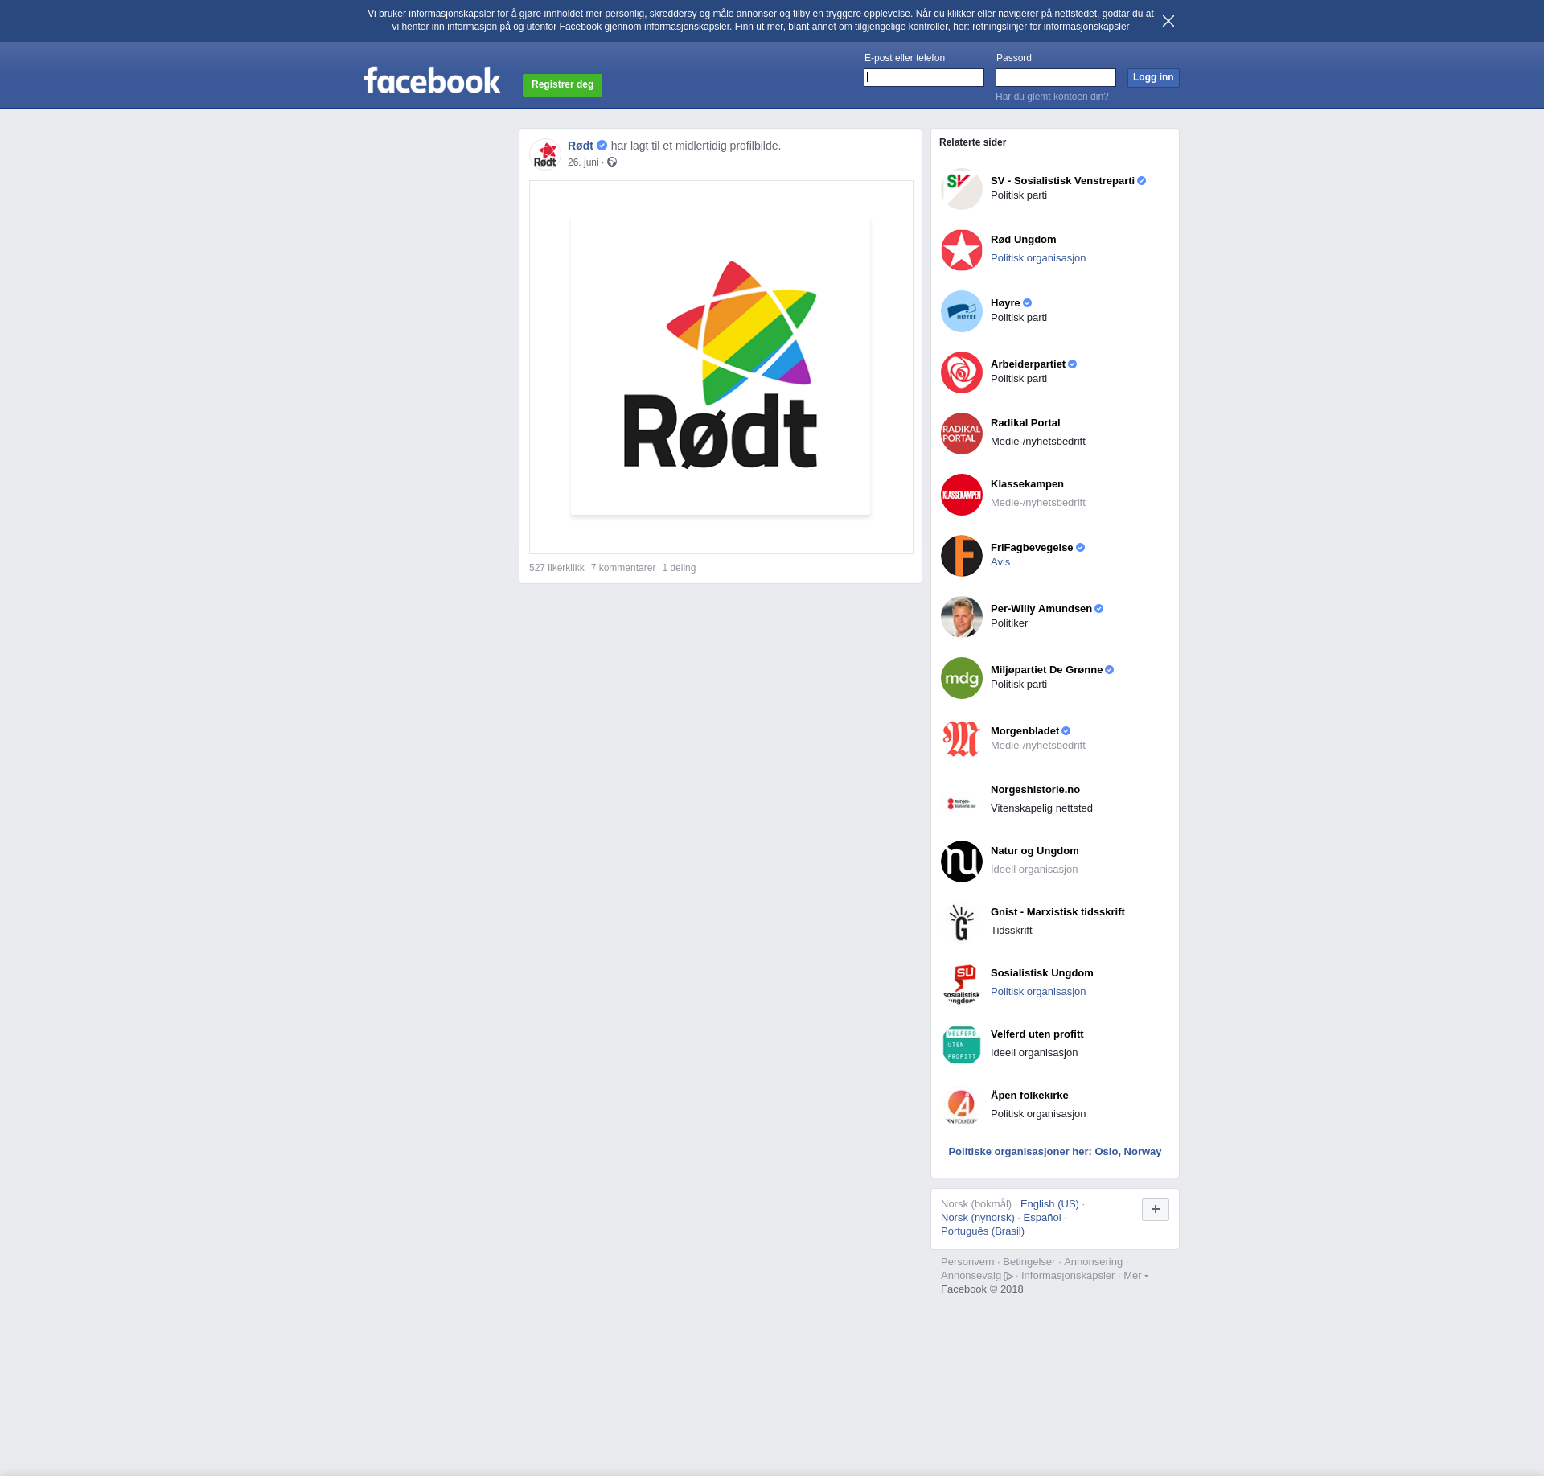Open the 26. juni post timestamp
This screenshot has width=1544, height=1476.
(583, 162)
